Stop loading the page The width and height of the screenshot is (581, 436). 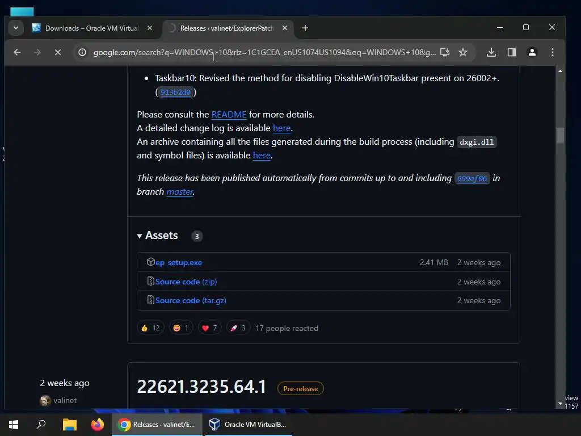(58, 52)
